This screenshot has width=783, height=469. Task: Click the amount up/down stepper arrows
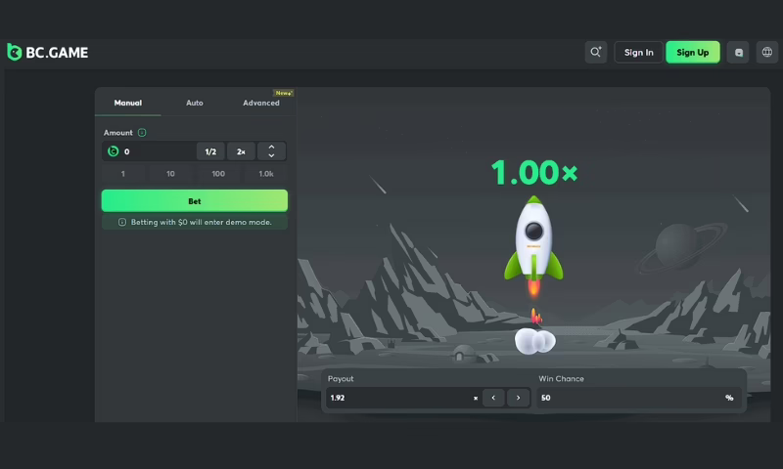click(271, 151)
